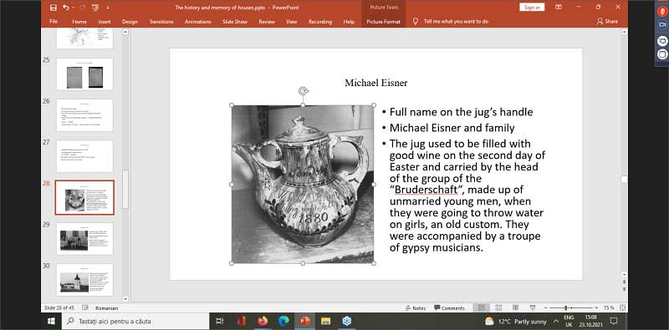Click the window icon in meeting side toolbar
Viewport: 669px width, 330px height.
tap(662, 54)
